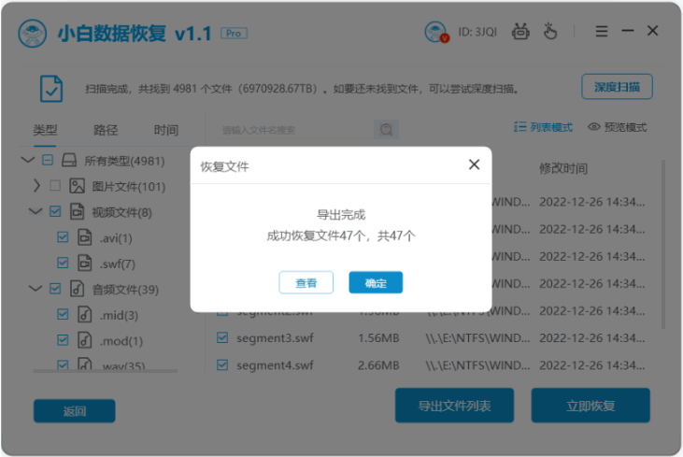Screen dimensions: 683x457
Task: Select the 图片文件(101) tree label
Action: click(129, 187)
